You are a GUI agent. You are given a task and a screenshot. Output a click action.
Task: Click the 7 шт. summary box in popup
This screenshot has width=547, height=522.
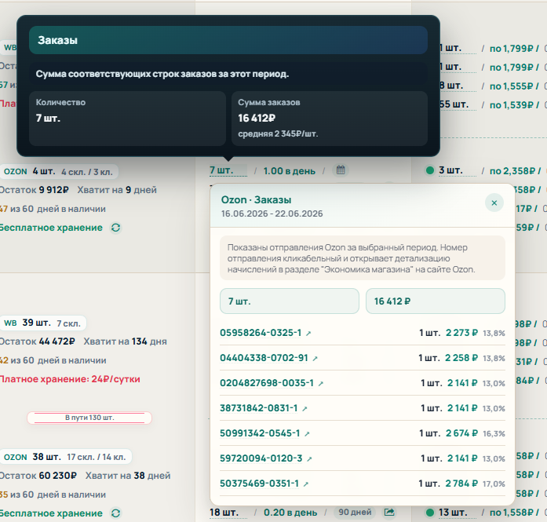pos(290,301)
